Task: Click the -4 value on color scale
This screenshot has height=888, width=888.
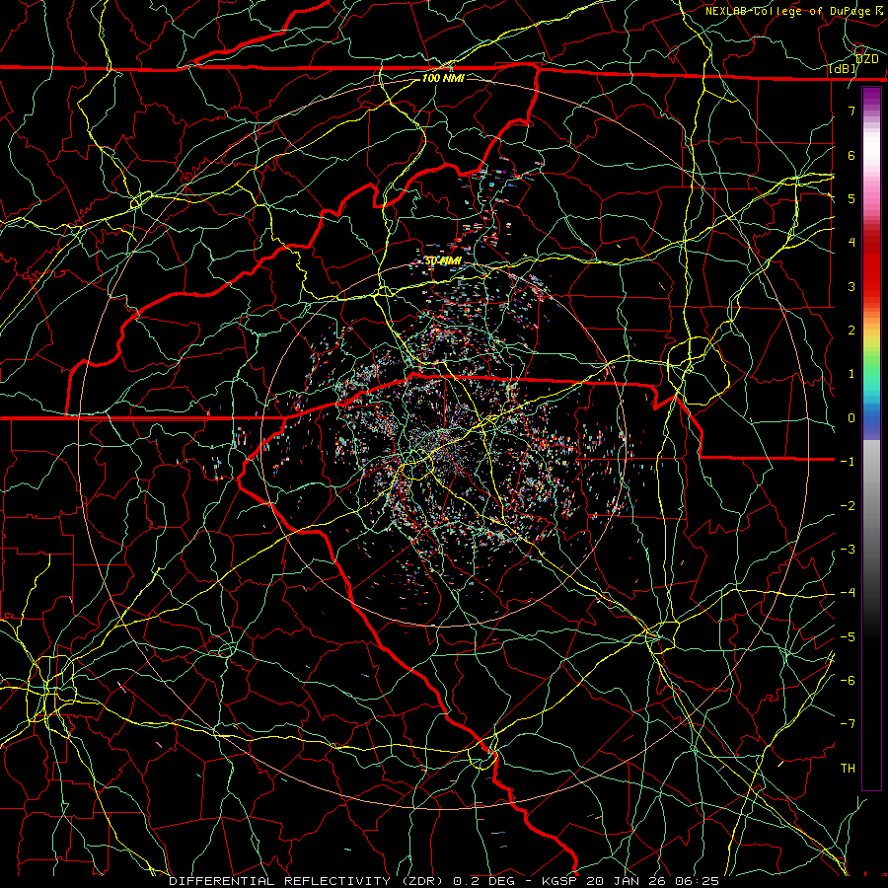Action: tap(848, 593)
